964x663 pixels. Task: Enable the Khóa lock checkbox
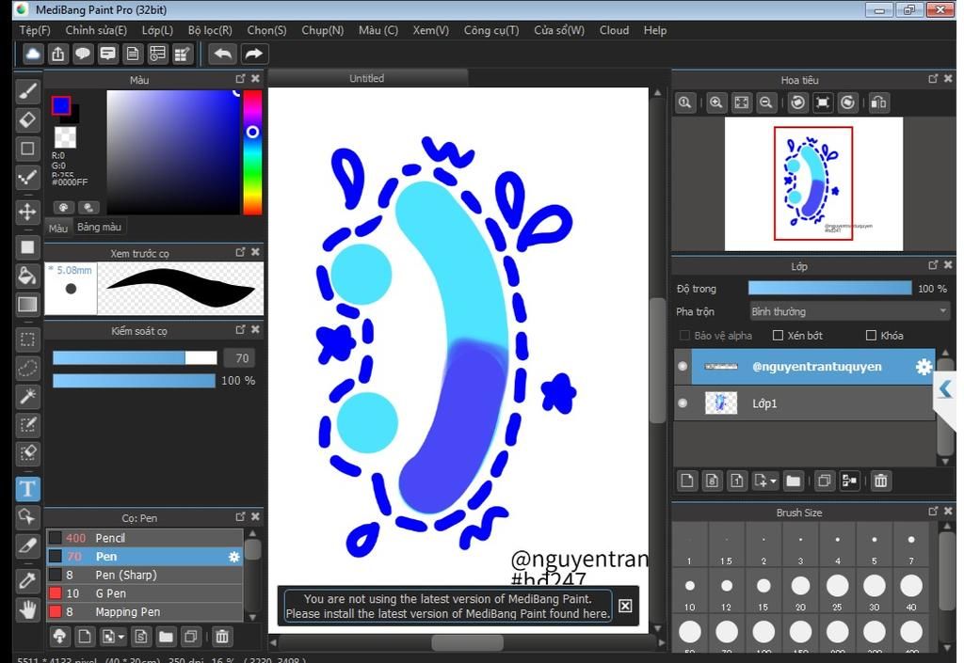pyautogui.click(x=871, y=335)
